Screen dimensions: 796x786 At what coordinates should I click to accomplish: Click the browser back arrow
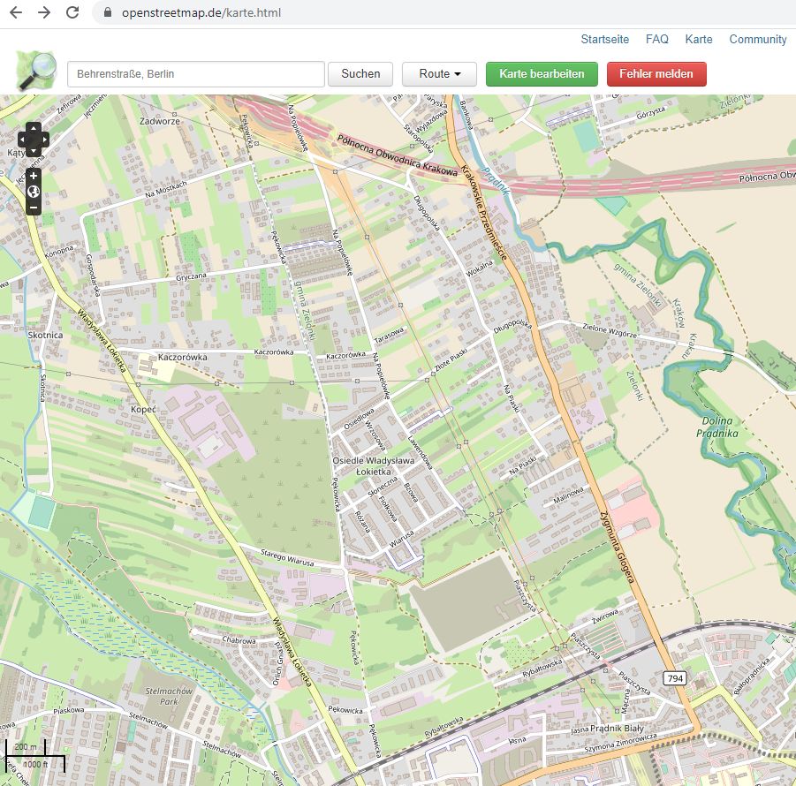pyautogui.click(x=16, y=12)
